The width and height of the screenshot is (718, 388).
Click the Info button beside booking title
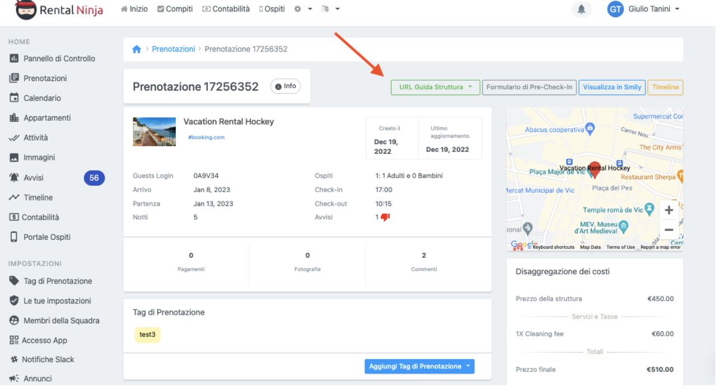[x=285, y=87]
